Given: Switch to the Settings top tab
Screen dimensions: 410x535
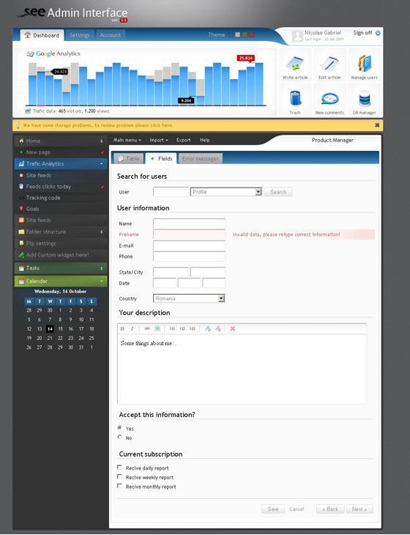Looking at the screenshot, I should point(79,35).
